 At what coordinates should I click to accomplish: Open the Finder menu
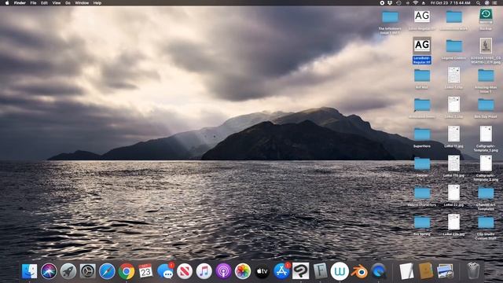pos(20,3)
